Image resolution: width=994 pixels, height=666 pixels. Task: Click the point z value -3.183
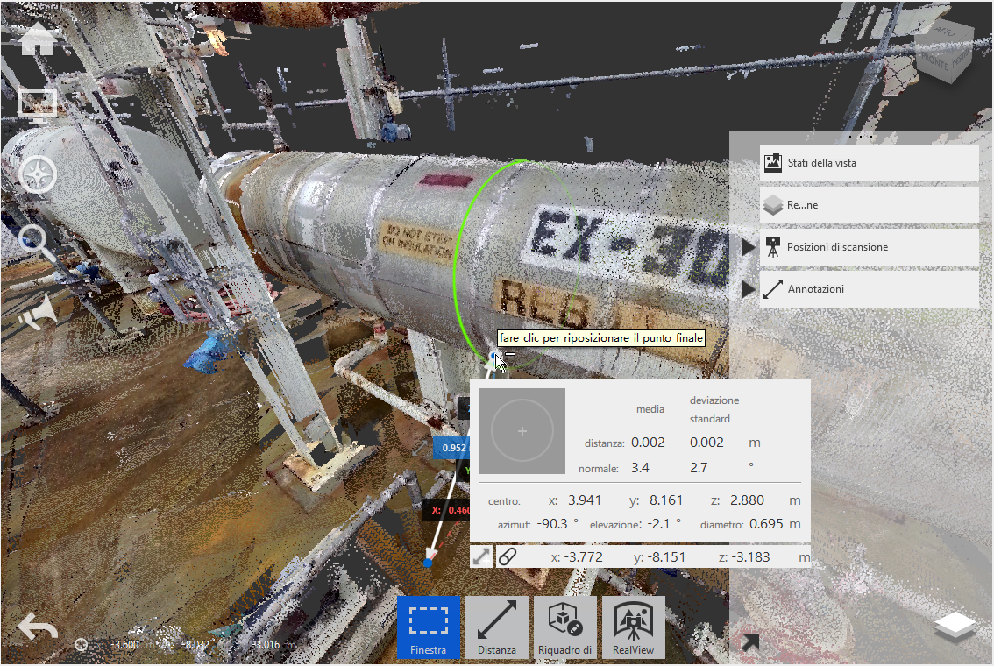coord(750,557)
